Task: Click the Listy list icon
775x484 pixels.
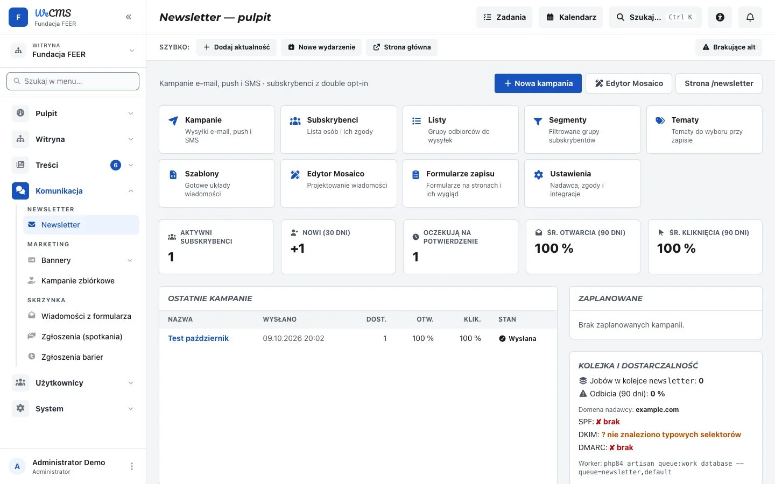Action: click(x=417, y=121)
